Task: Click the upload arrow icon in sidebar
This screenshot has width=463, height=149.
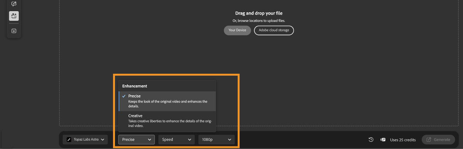Action: pyautogui.click(x=14, y=31)
